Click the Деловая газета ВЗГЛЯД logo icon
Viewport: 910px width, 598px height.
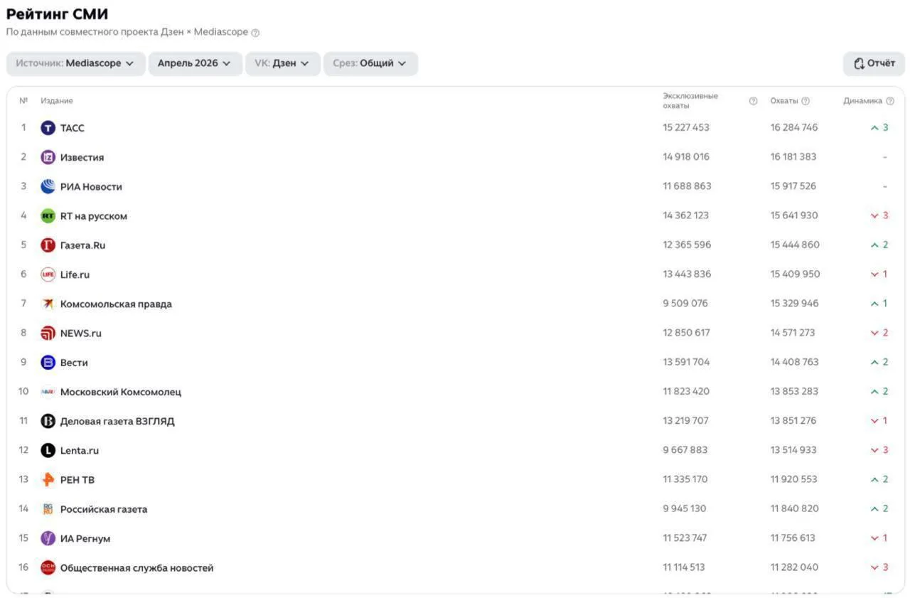(x=48, y=421)
